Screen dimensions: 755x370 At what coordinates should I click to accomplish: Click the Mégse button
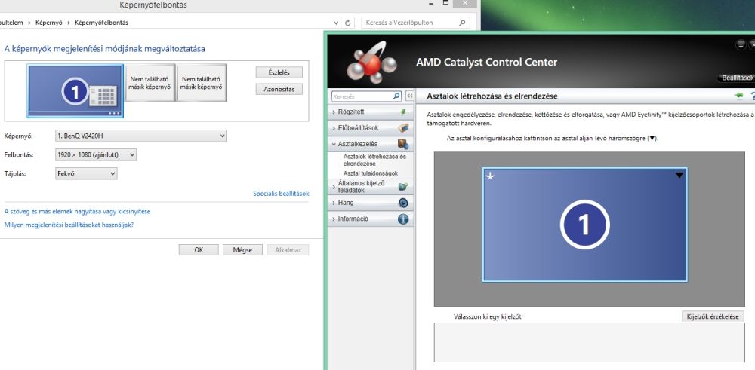(x=242, y=250)
